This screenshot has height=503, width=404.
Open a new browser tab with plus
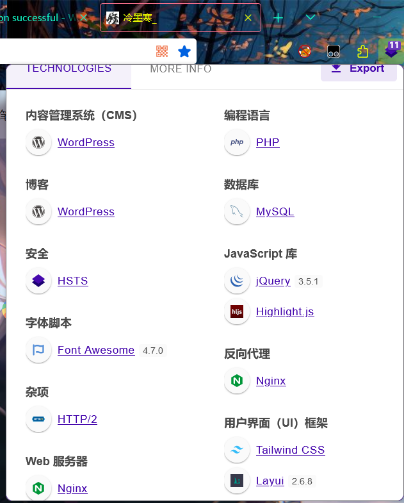tap(278, 18)
